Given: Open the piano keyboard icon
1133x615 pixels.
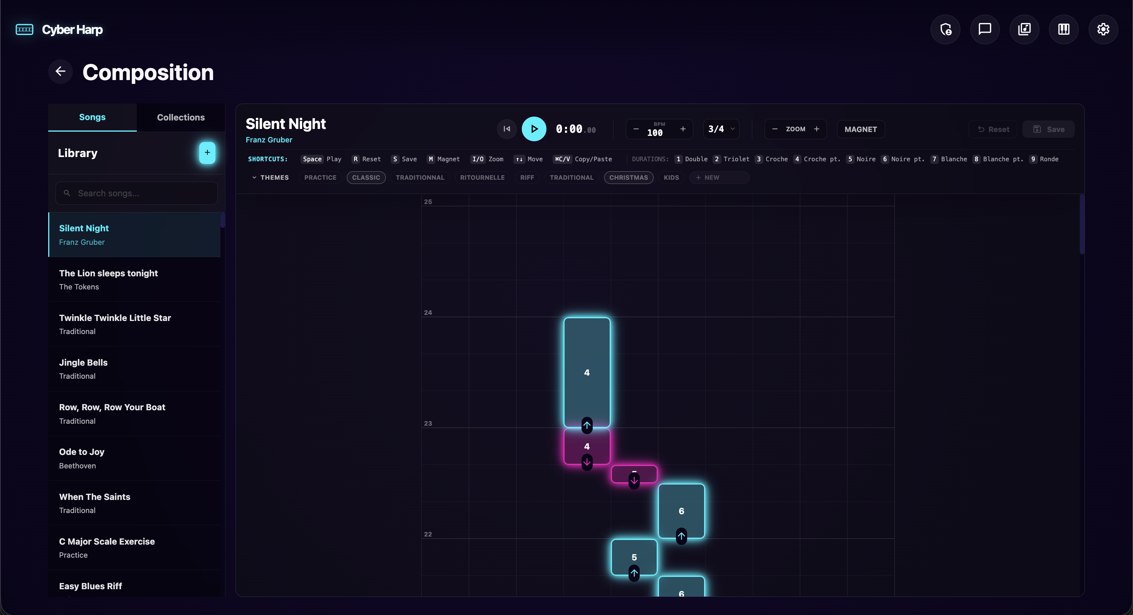Looking at the screenshot, I should 1064,29.
